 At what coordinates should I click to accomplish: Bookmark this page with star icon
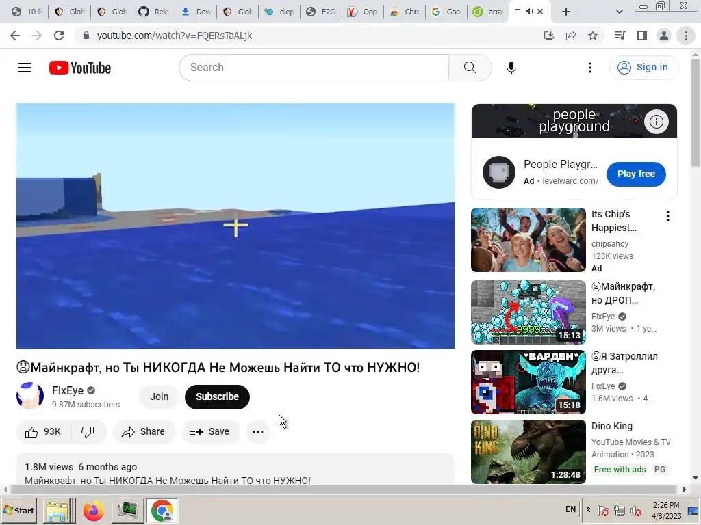(x=593, y=36)
